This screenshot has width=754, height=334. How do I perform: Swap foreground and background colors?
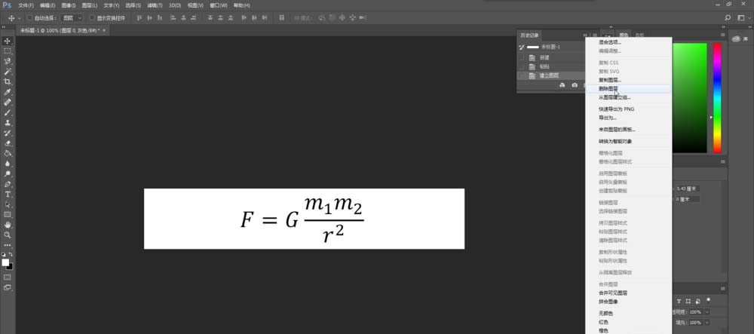click(x=11, y=254)
